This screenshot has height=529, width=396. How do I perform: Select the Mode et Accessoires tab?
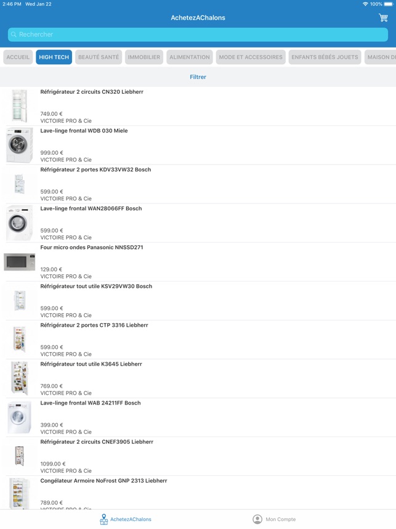(x=251, y=57)
